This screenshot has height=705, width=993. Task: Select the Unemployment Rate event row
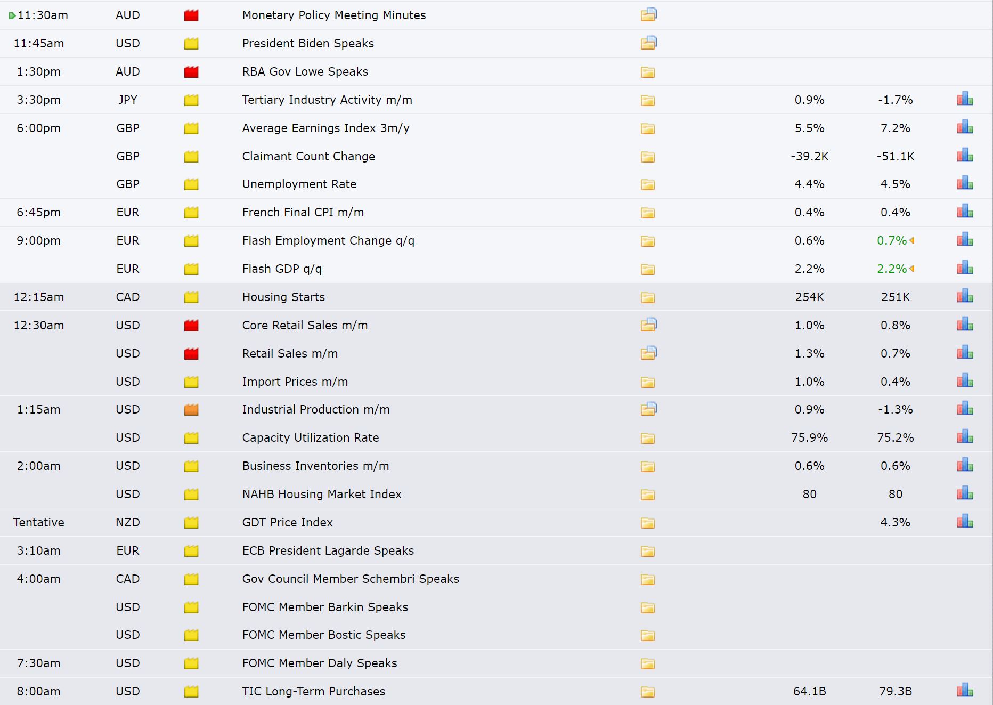pos(496,184)
